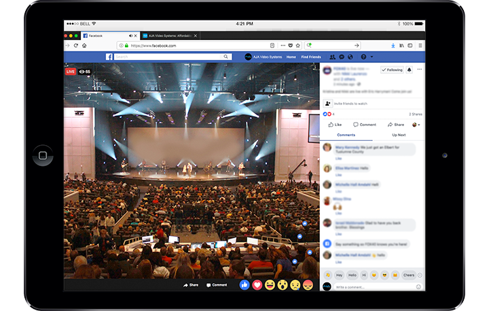The width and height of the screenshot is (489, 311).
Task: Reload the page in the browser
Action: [76, 45]
